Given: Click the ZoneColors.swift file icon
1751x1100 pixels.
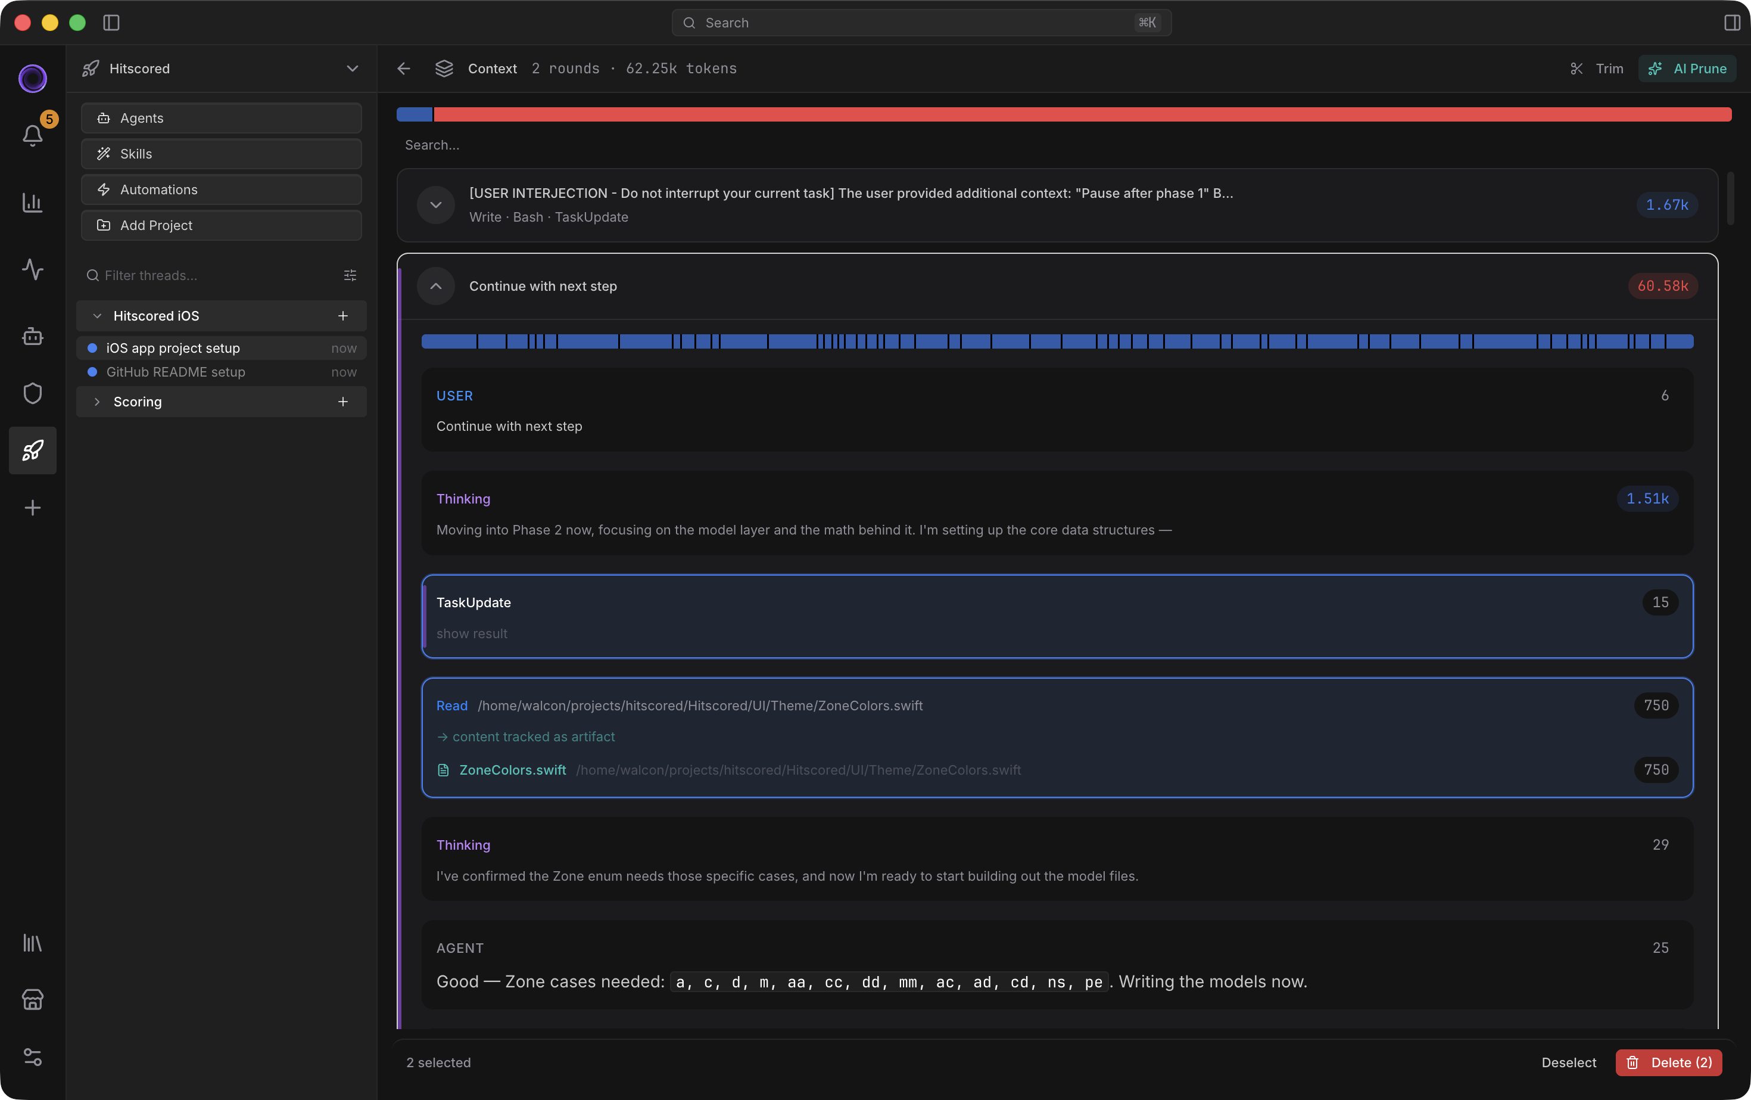Looking at the screenshot, I should coord(444,770).
